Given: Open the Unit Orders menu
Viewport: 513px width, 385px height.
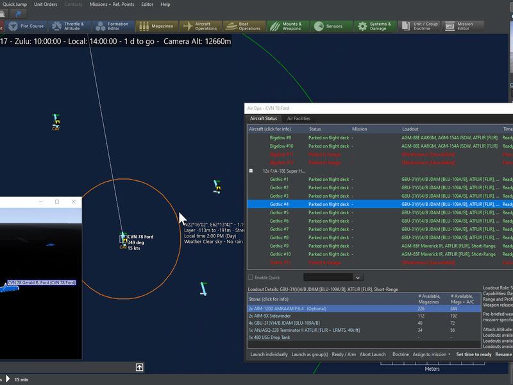Looking at the screenshot, I should [46, 4].
